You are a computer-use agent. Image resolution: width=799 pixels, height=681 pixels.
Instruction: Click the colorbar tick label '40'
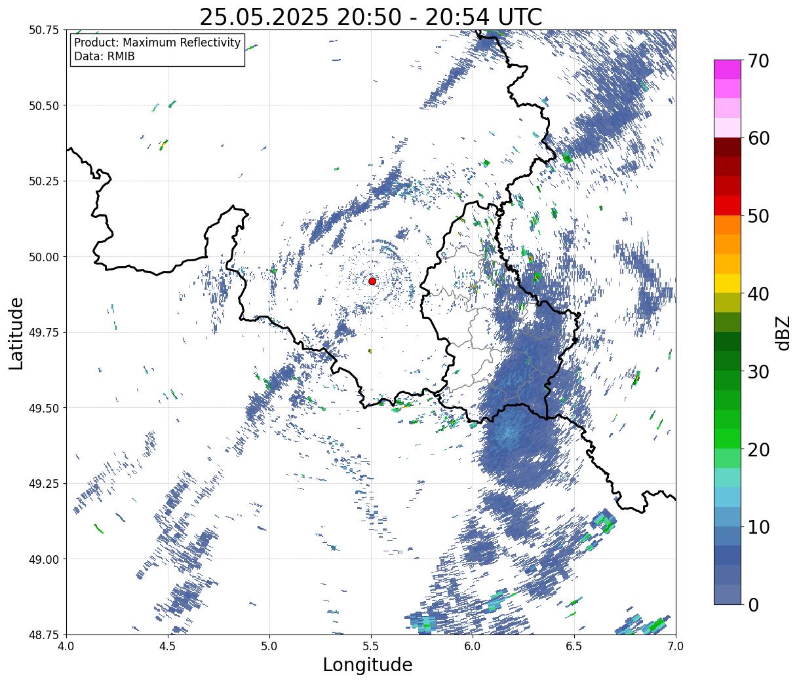(758, 294)
